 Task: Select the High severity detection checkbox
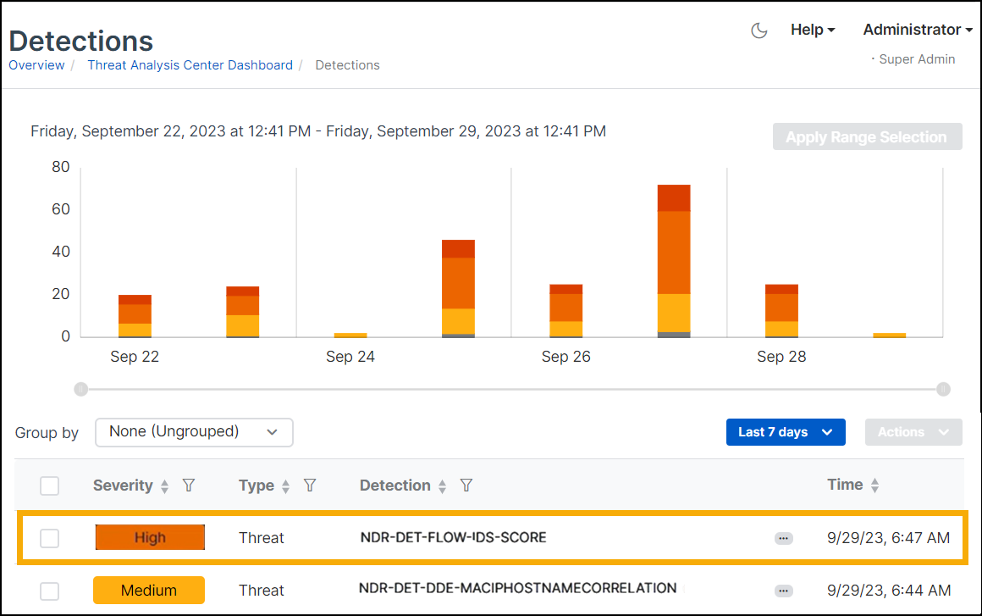tap(50, 538)
